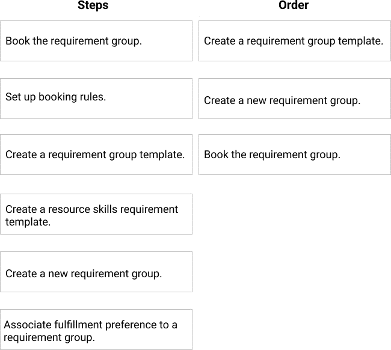Select 'Book the requirement group' in Steps column
The image size is (391, 350).
point(96,41)
